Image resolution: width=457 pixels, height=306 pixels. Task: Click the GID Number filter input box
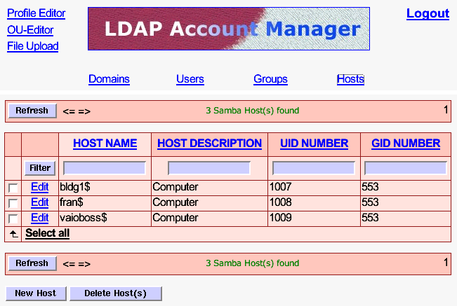point(406,168)
